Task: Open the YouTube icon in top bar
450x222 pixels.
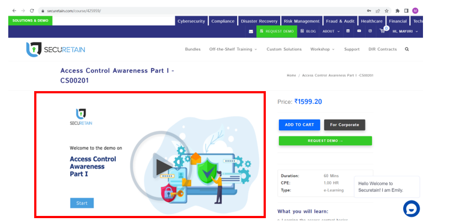Action: click(359, 31)
